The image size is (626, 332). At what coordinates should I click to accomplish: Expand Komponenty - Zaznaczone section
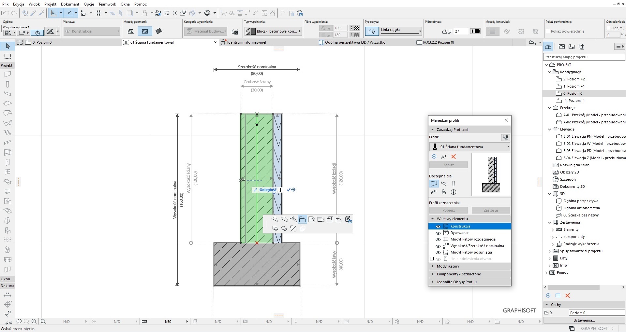click(469, 274)
